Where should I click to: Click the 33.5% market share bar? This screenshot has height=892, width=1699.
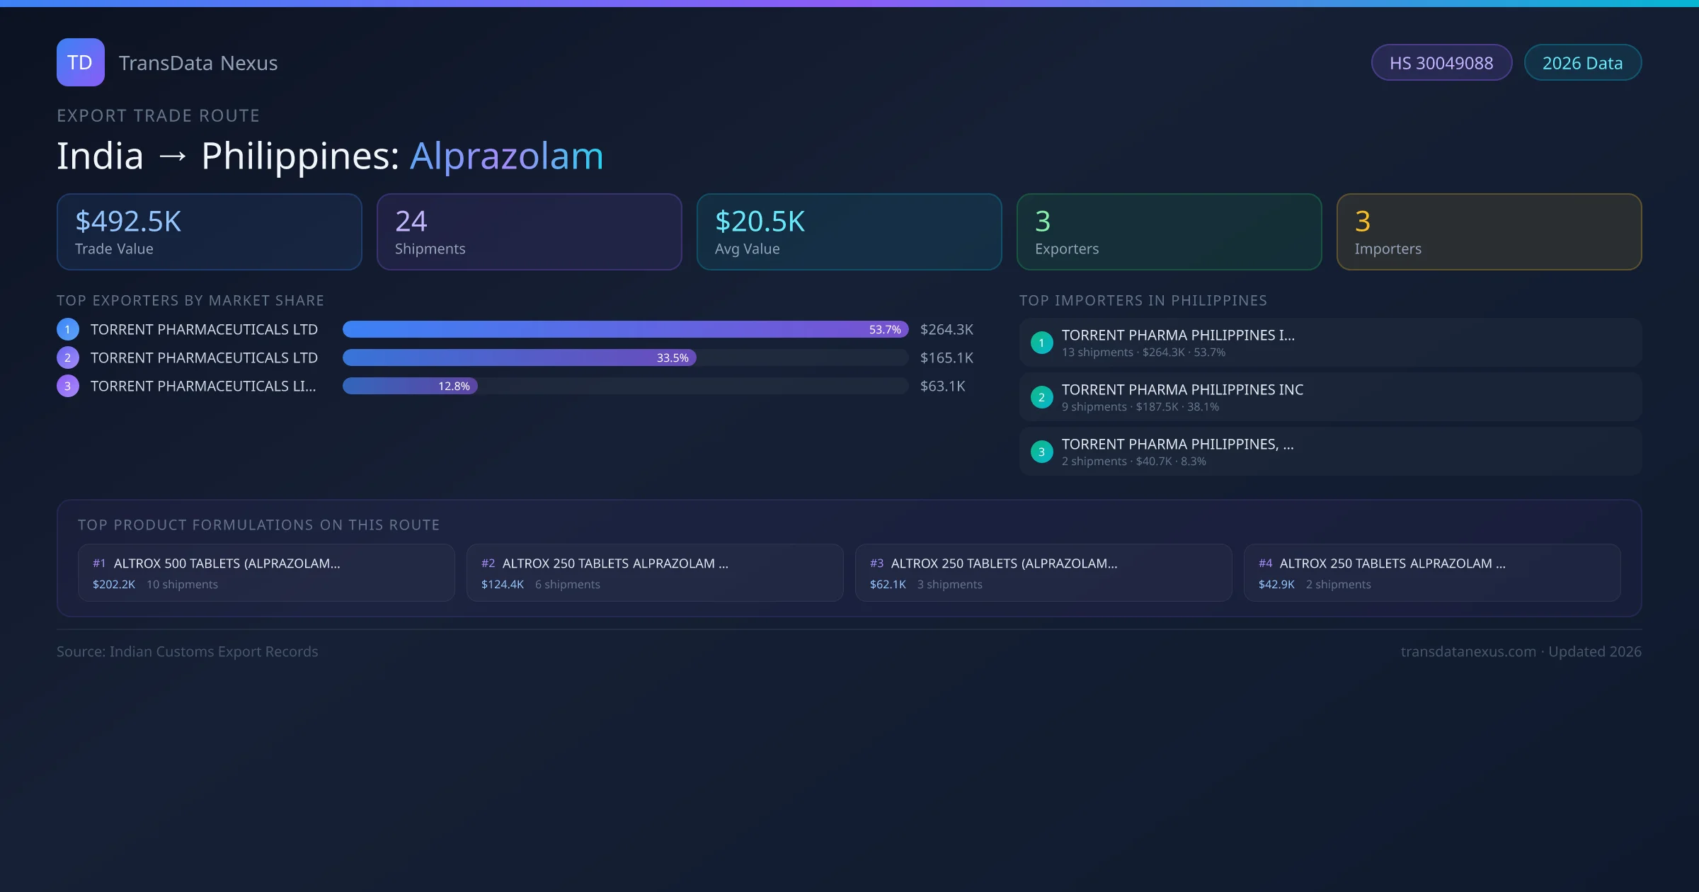[x=519, y=358]
